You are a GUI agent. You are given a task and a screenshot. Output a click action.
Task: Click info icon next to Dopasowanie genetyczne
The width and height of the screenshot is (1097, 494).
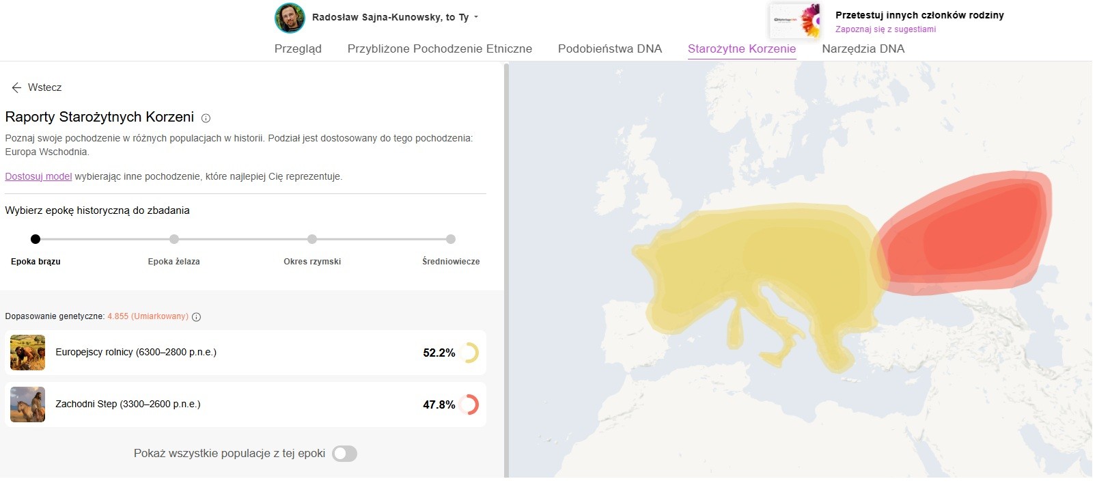(x=197, y=317)
